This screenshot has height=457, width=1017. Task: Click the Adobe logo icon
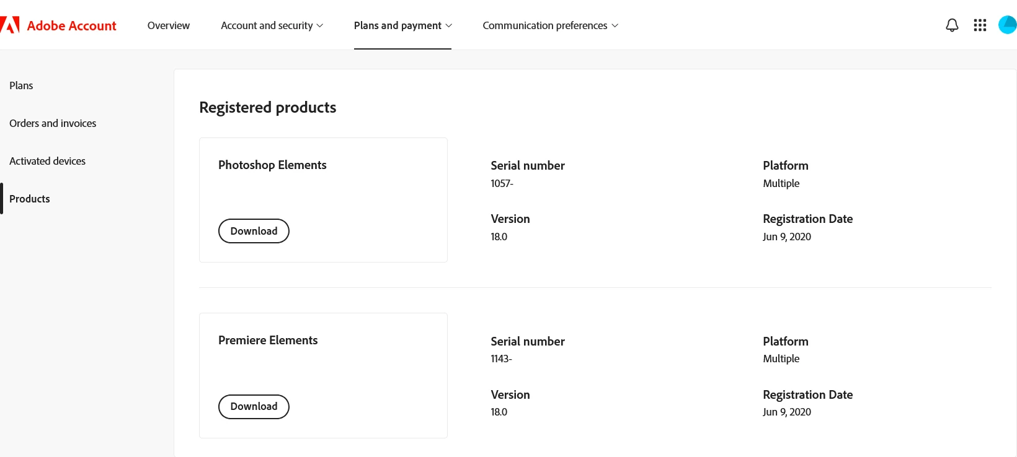coord(10,25)
